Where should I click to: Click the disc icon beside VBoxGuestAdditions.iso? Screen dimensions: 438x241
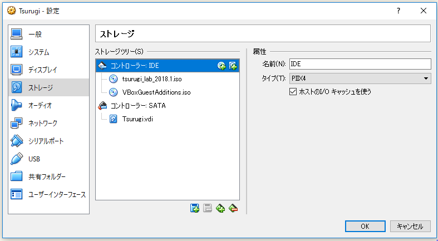(113, 92)
